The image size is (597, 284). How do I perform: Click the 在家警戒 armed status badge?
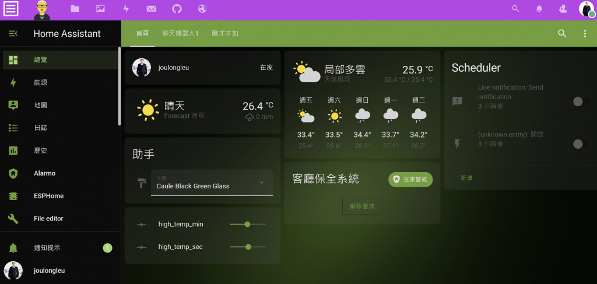[410, 180]
